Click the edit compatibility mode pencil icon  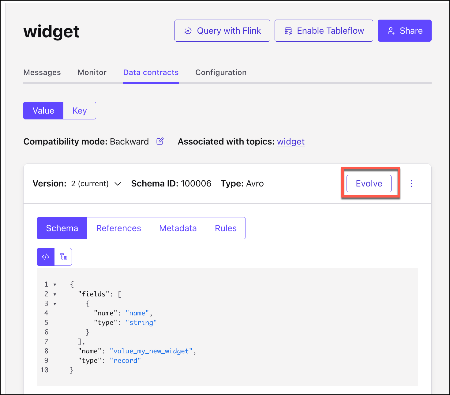(x=160, y=141)
